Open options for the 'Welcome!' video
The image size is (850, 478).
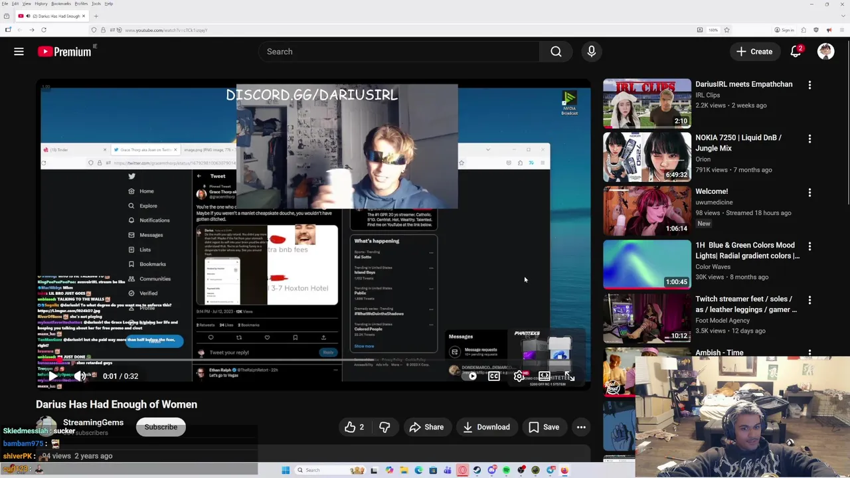click(809, 193)
